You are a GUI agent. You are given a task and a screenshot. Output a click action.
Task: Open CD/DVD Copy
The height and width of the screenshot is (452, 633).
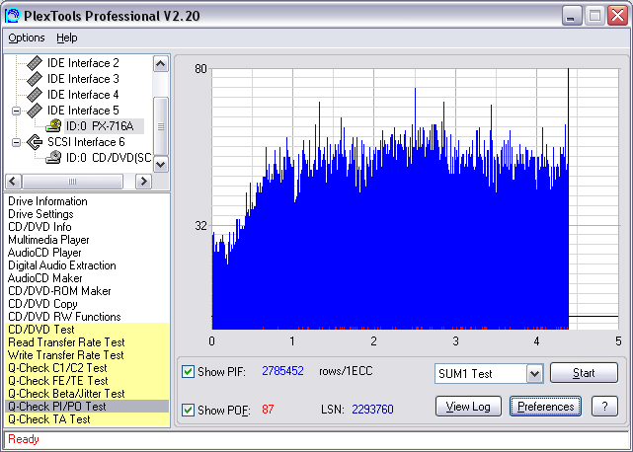pos(42,304)
